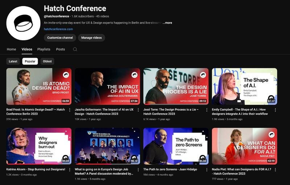This screenshot has width=290, height=185.
Task: Select the Videos tab
Action: pos(27,49)
